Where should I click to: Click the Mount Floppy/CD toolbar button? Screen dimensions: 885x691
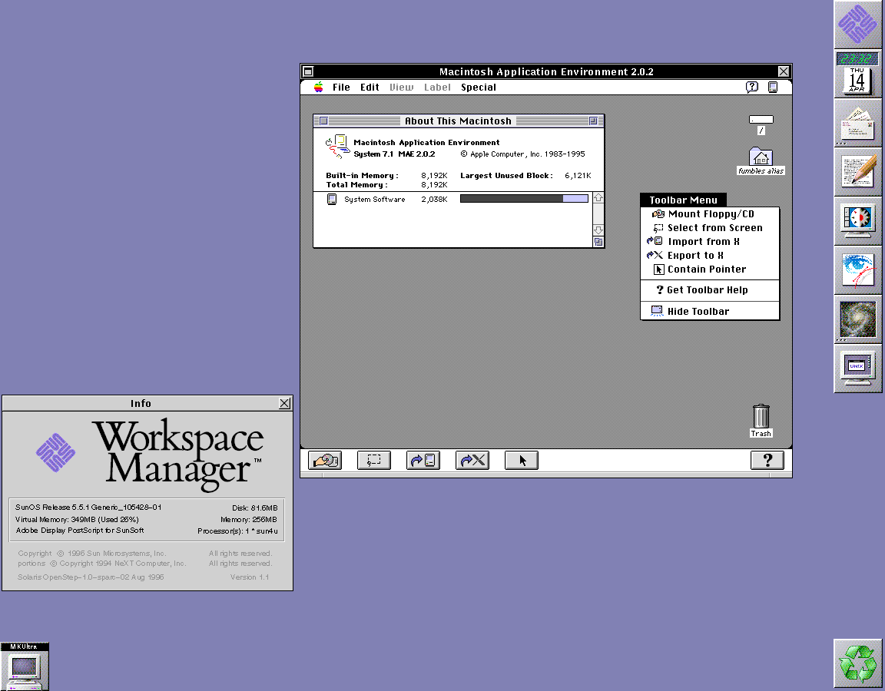(324, 461)
